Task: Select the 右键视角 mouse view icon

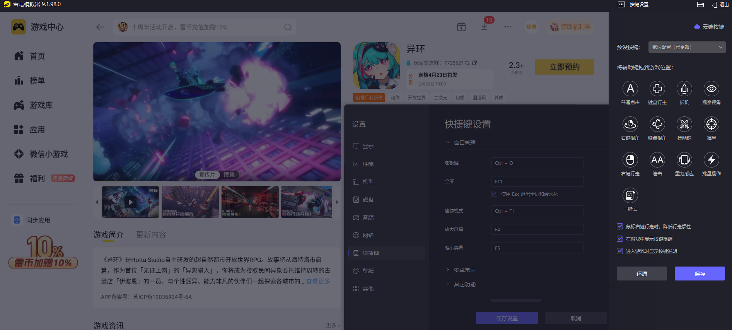Action: pos(630,125)
